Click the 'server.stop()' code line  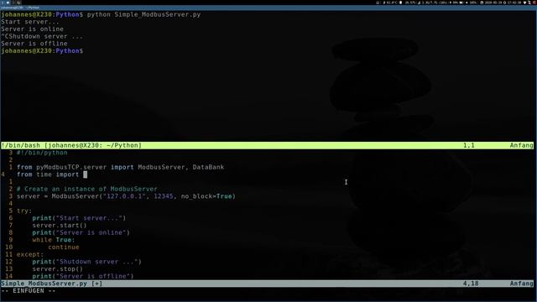[x=58, y=268]
